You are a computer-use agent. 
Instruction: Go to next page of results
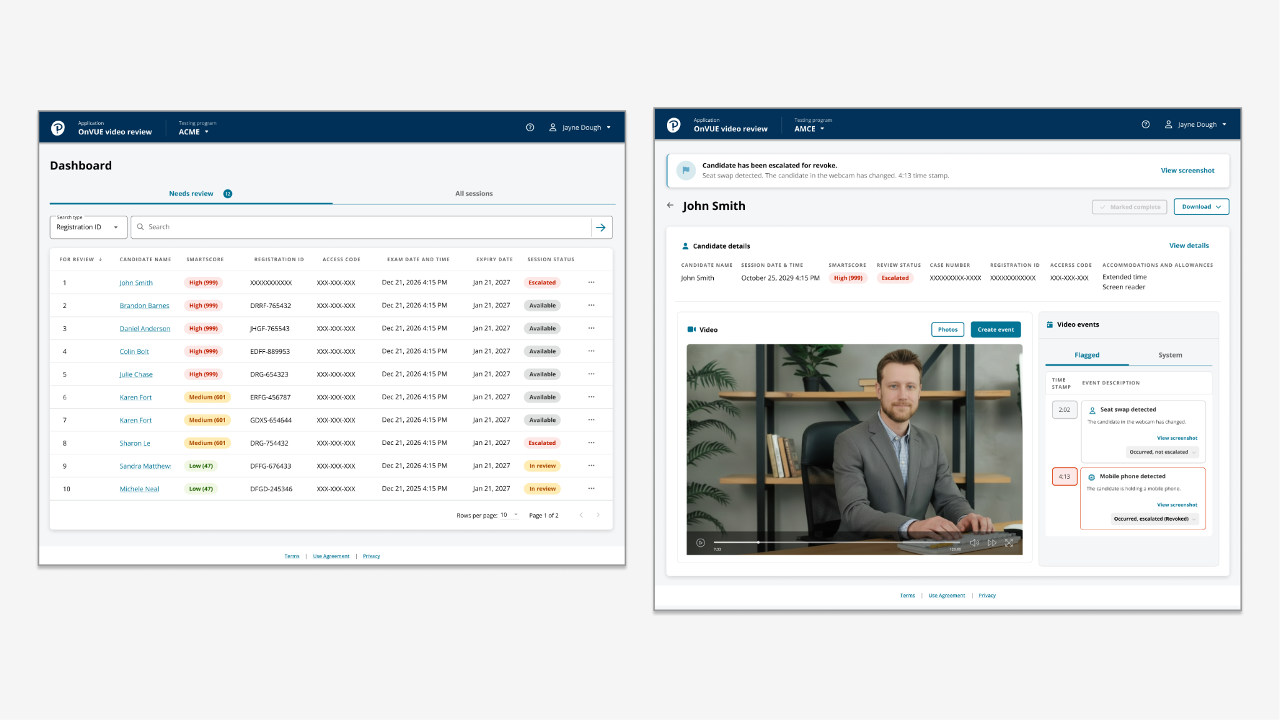pos(598,515)
